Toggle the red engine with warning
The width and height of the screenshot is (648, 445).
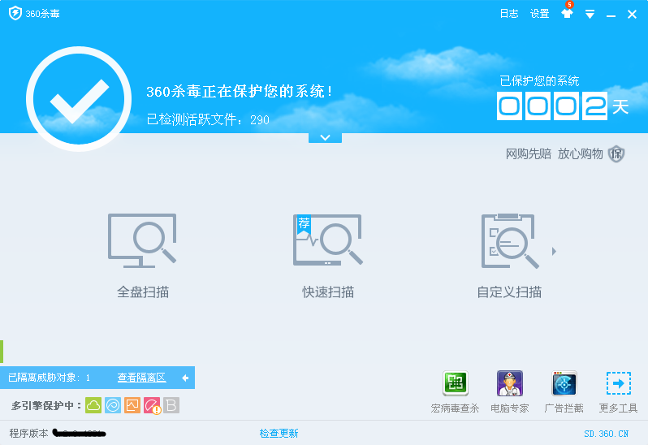152,406
